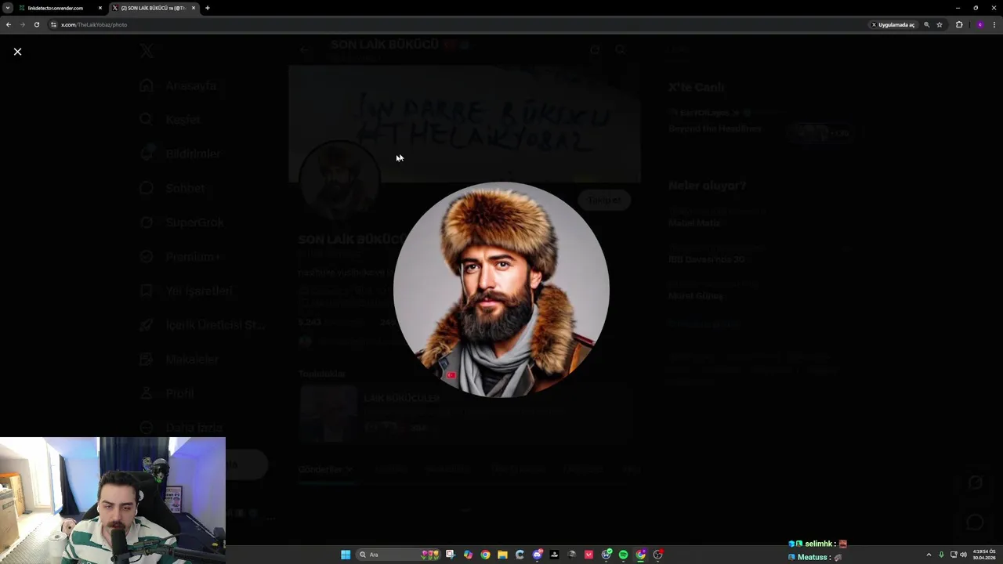Open the Chrome extensions puzzle icon
1003x564 pixels.
tap(959, 24)
